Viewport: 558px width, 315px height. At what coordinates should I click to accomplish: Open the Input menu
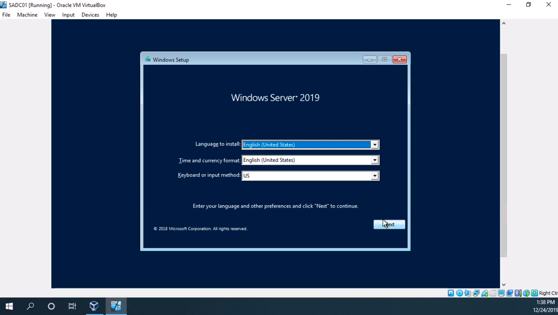(68, 15)
